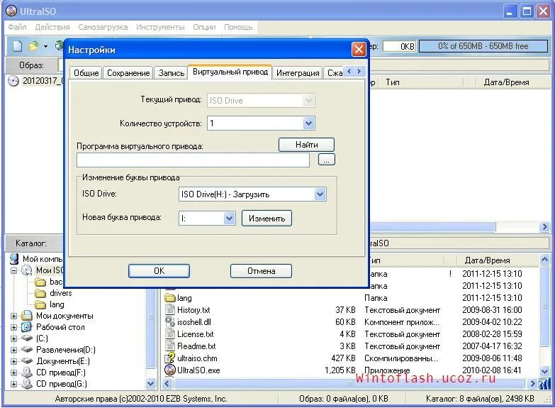Click the Дата/Время header in upper pane
This screenshot has width=555, height=408.
506,82
